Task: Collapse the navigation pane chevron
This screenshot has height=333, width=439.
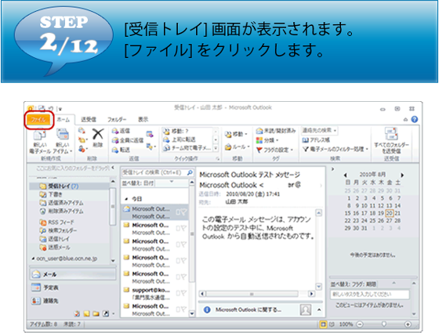Action: (x=113, y=168)
